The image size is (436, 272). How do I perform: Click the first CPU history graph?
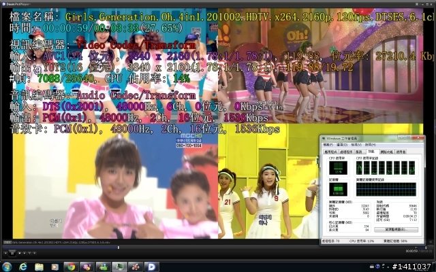click(x=359, y=168)
